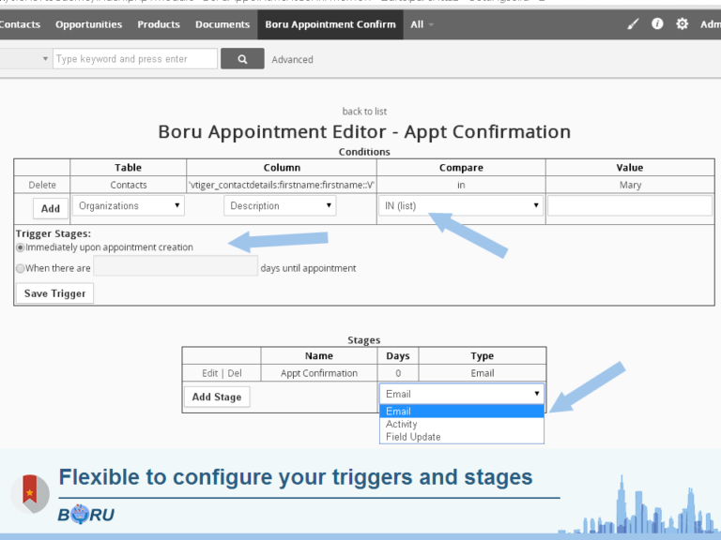Click the Appt Confirmation name cell

319,373
